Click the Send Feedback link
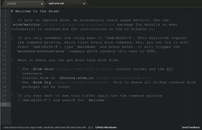202x130 pixels. pyautogui.click(x=191, y=127)
